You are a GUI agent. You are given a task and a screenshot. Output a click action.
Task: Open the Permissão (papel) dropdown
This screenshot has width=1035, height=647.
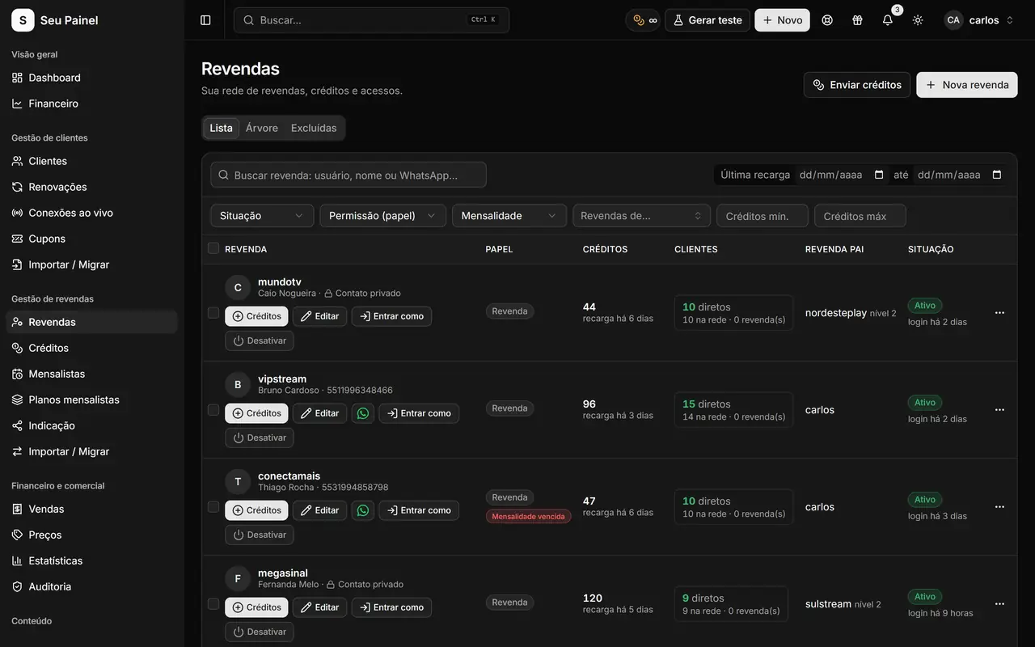pyautogui.click(x=382, y=216)
